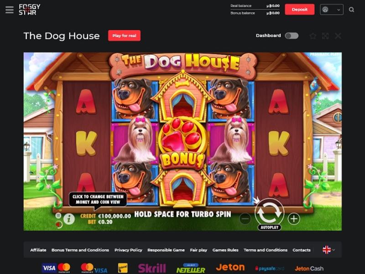Image resolution: width=365 pixels, height=274 pixels.
Task: Click the Foggy Star logo
Action: tap(29, 10)
